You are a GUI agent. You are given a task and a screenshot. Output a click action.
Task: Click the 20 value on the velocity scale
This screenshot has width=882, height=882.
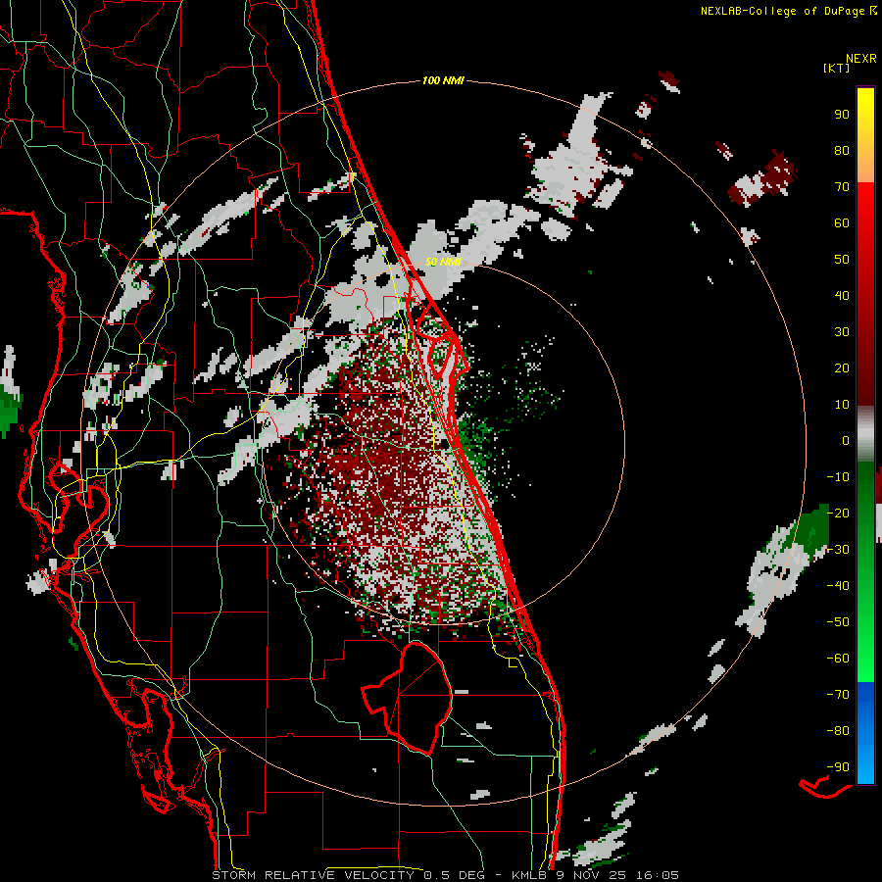coord(842,367)
